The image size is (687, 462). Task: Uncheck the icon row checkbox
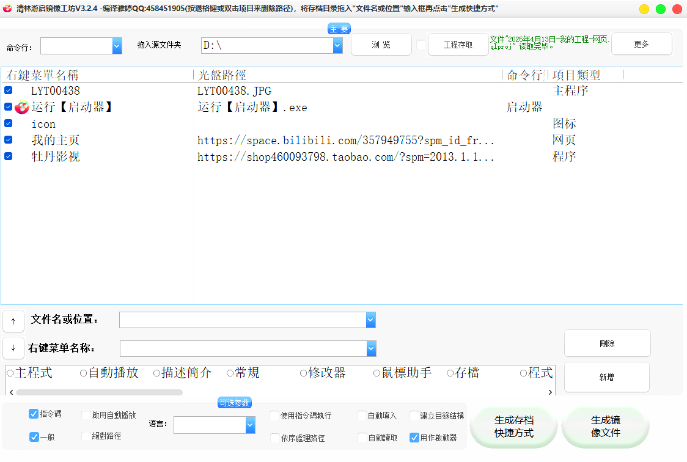click(9, 123)
